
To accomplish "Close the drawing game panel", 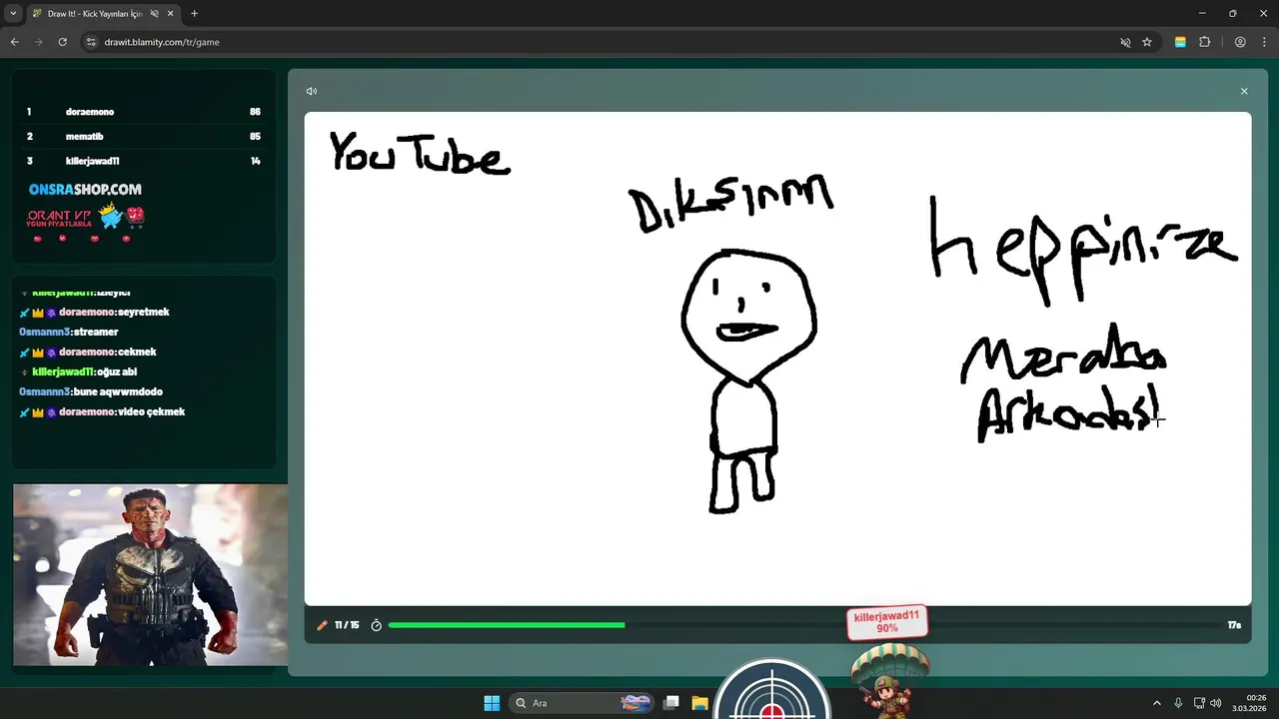I will click(x=1244, y=91).
